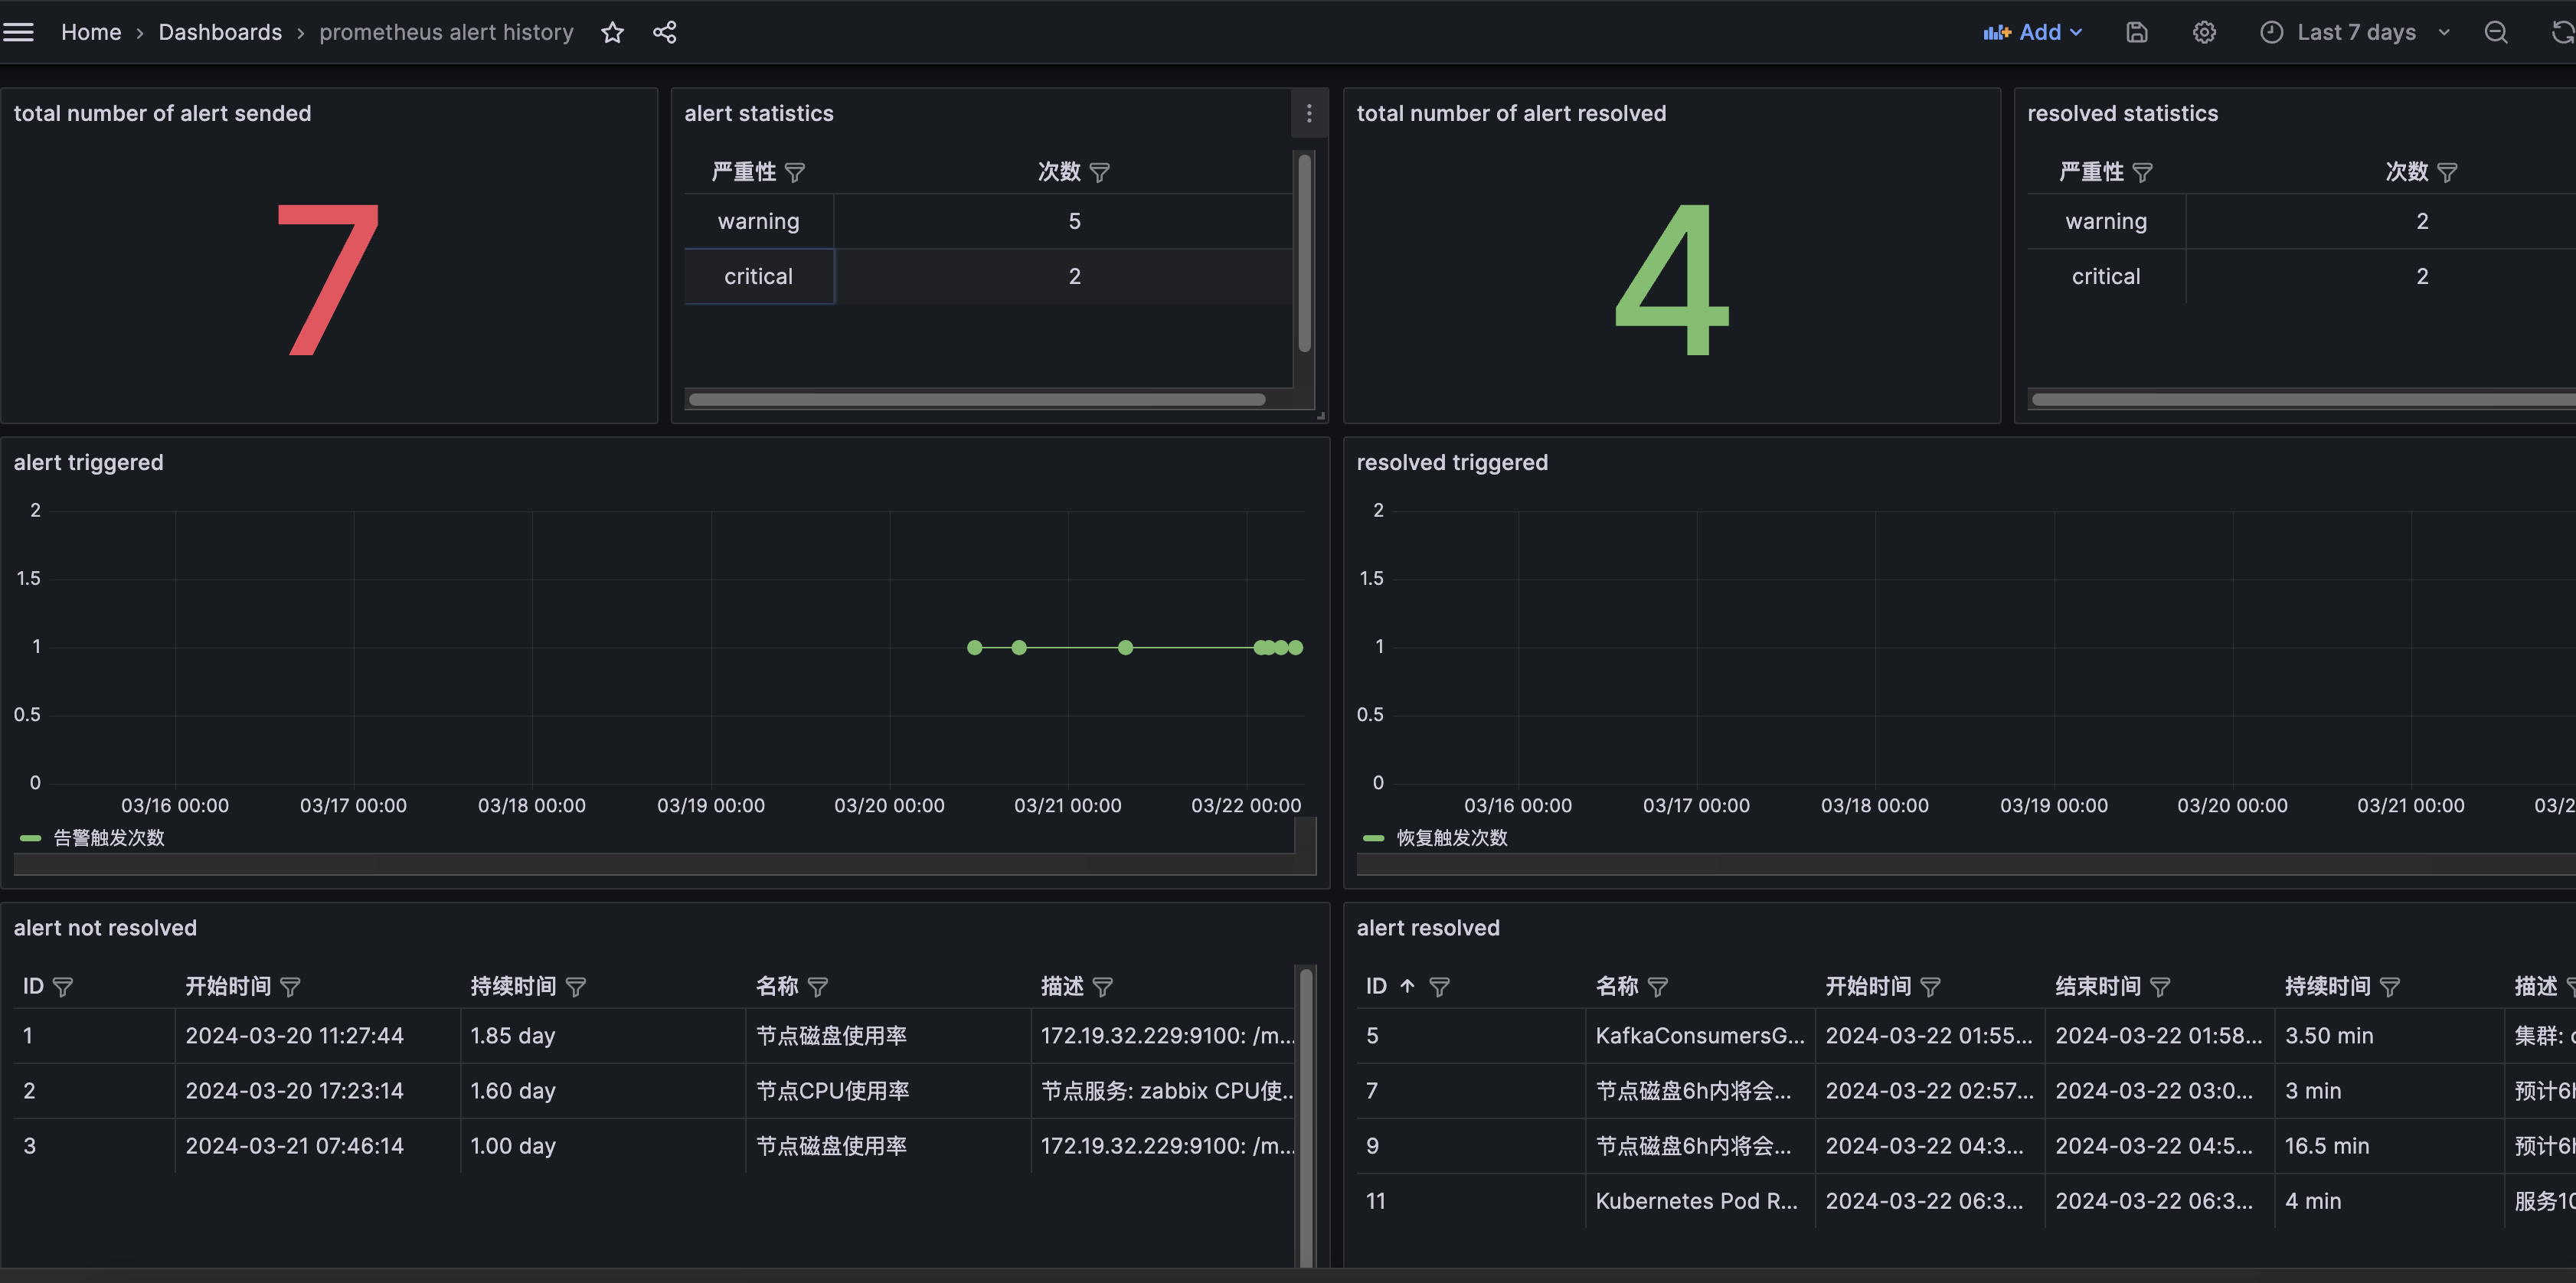This screenshot has height=1283, width=2576.
Task: Select KafkaConsumersG... name cell
Action: (x=1700, y=1036)
